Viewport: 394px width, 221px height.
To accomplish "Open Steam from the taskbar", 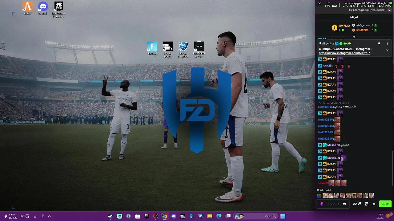I will click(x=111, y=216).
